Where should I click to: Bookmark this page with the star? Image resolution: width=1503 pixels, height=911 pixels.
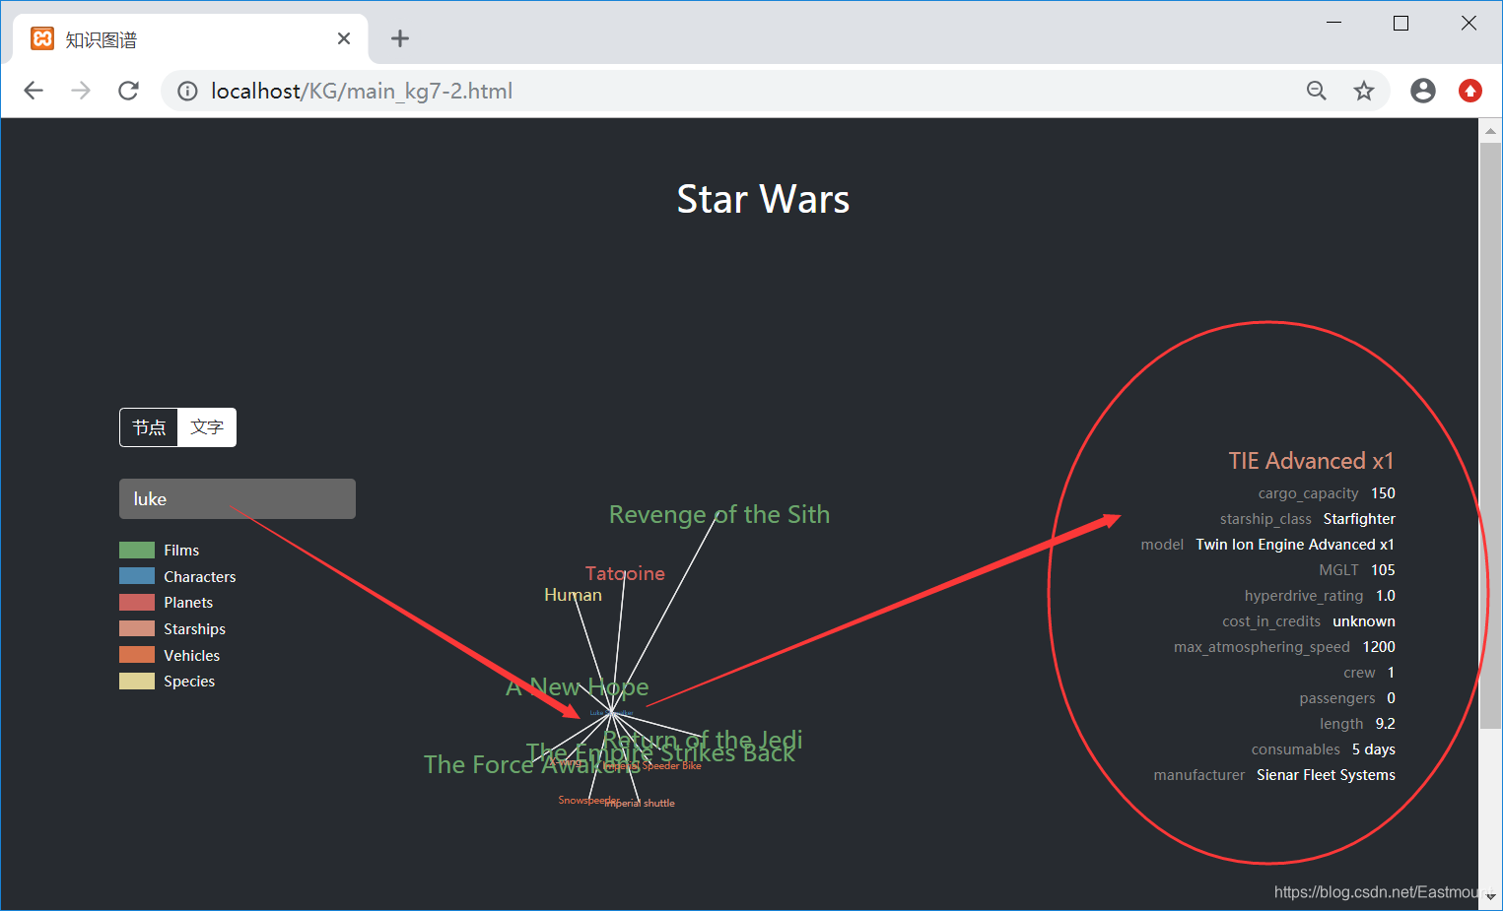[x=1364, y=91]
